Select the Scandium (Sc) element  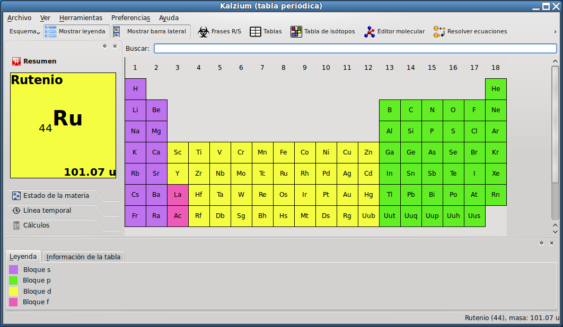click(x=178, y=152)
